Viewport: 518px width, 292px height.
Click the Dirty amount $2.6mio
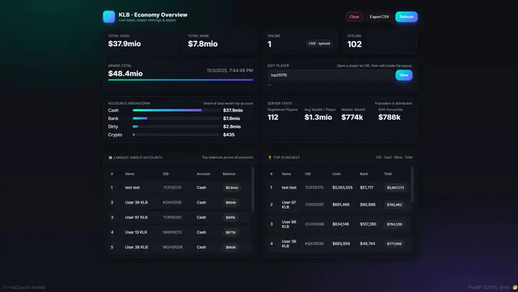232,127
